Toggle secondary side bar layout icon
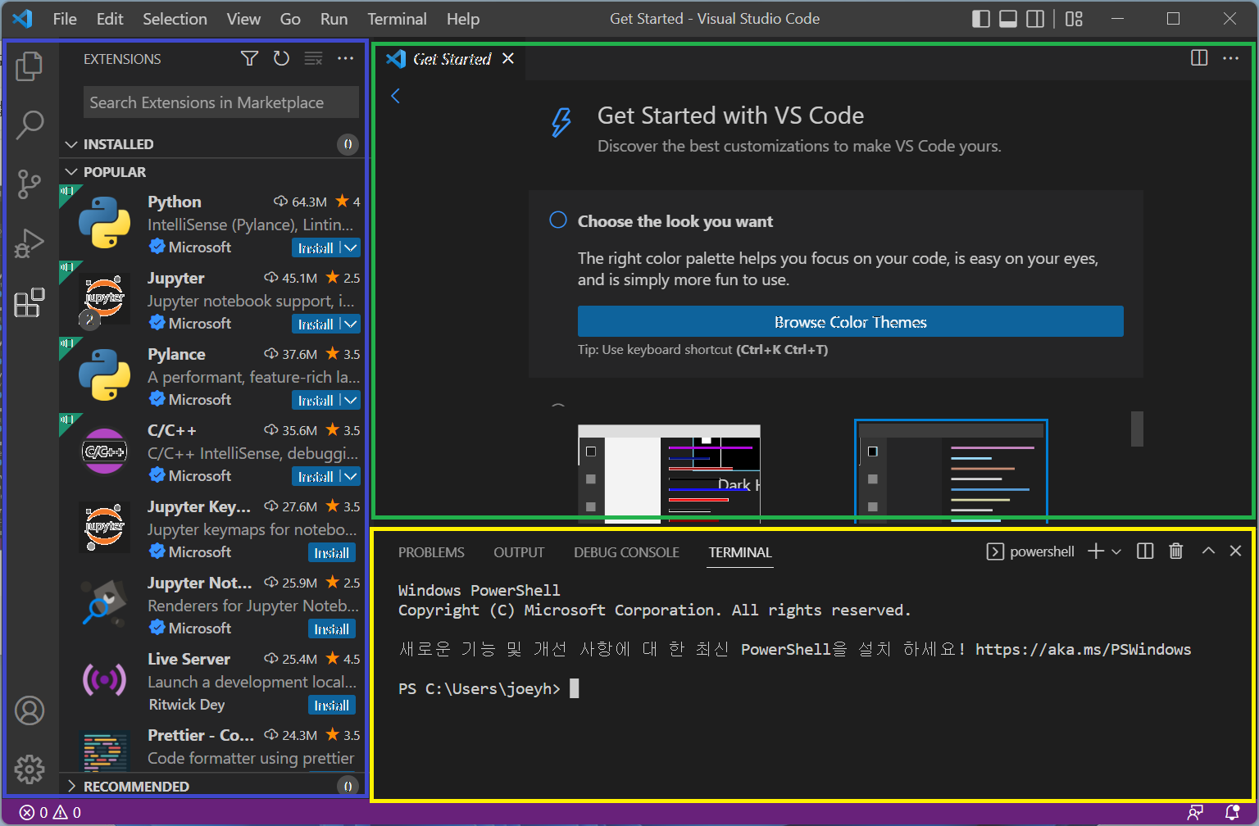Screen dimensions: 1259x826 coord(1036,19)
